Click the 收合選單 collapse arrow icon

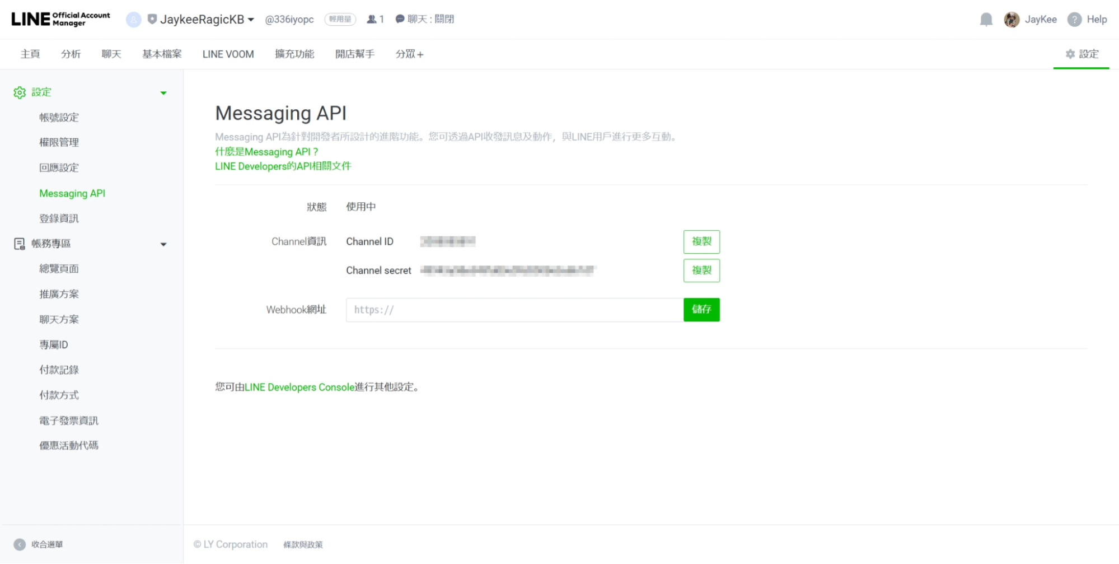pyautogui.click(x=20, y=544)
